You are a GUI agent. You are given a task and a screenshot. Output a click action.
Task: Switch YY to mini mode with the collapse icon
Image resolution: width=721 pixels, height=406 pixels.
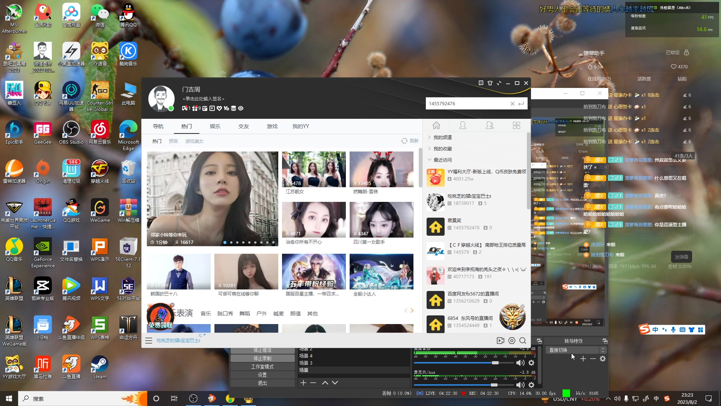[499, 83]
